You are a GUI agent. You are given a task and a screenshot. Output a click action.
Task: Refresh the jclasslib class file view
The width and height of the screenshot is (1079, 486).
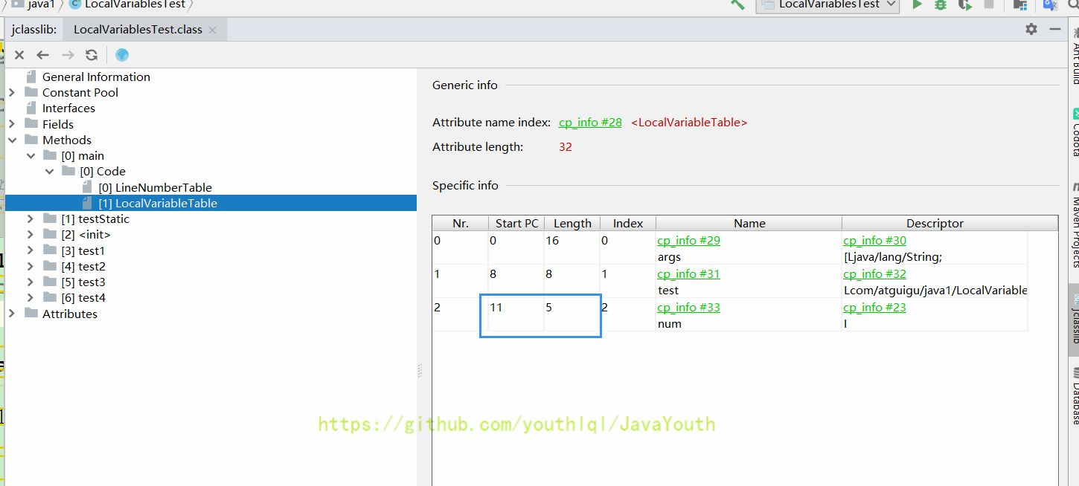click(x=92, y=54)
